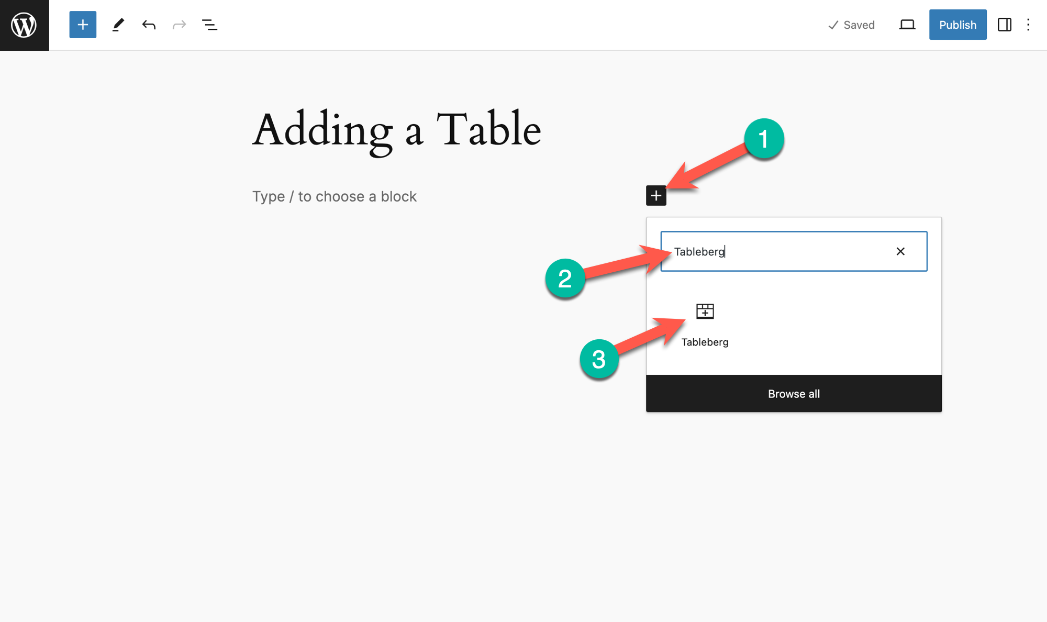The image size is (1047, 622).
Task: Open the Preview device dropdown
Action: [x=907, y=25]
